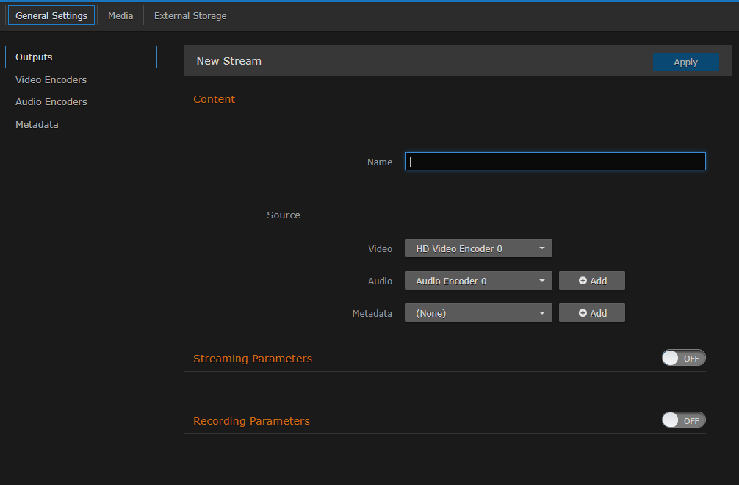739x485 pixels.
Task: Enable the Streaming Parameters toggle
Action: click(683, 358)
